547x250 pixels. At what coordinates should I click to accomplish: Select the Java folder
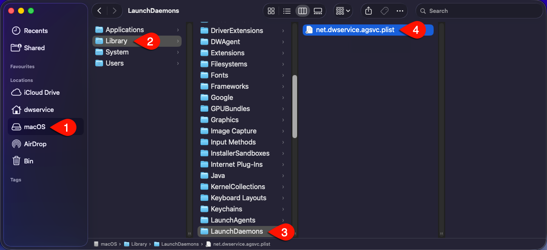coord(243,175)
